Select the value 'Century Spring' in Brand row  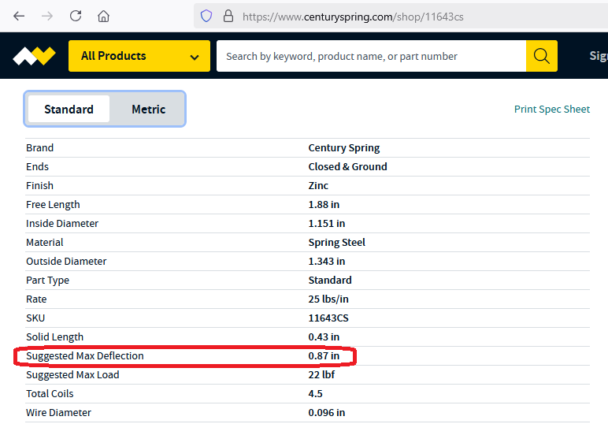(344, 148)
